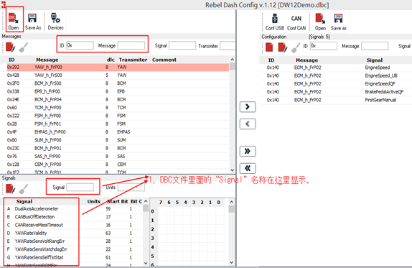Sort messages by ID column header
The height and width of the screenshot is (268, 412).
point(11,60)
